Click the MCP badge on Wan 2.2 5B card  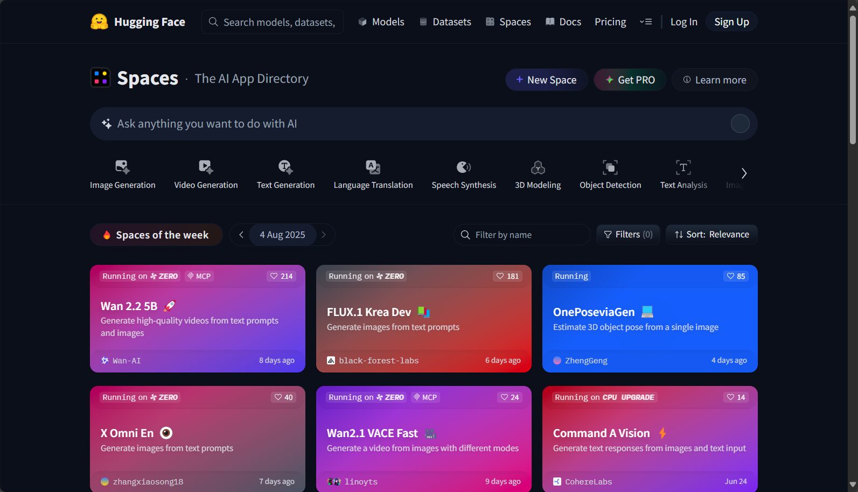coord(199,276)
